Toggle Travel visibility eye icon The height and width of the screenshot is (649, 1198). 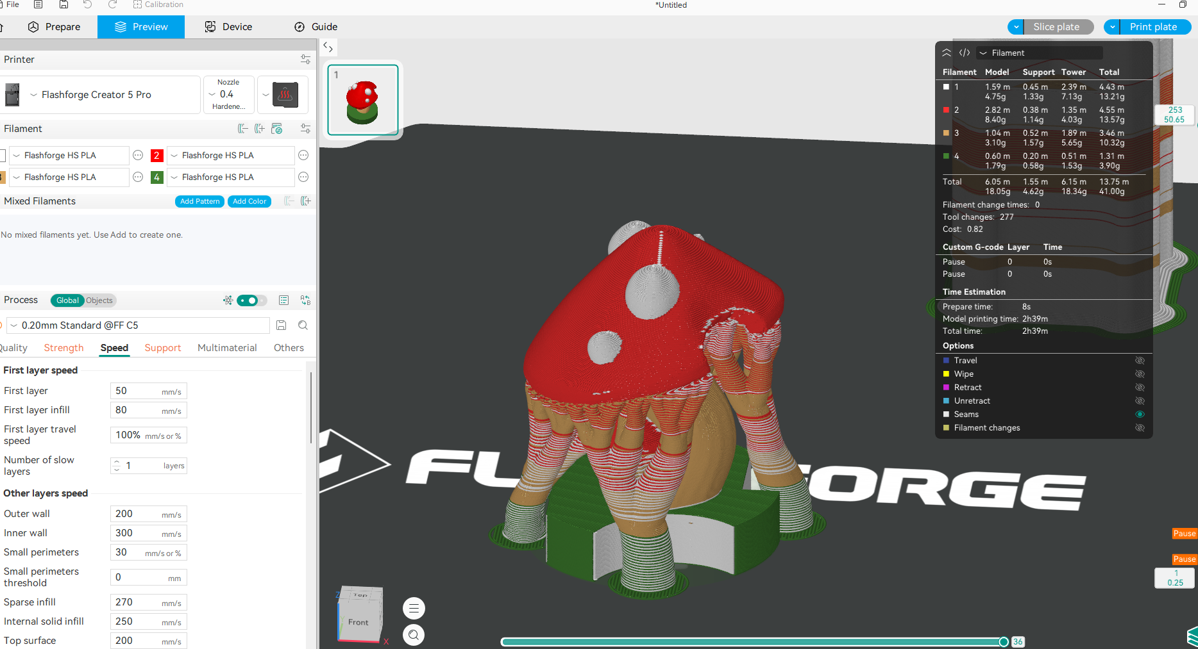[x=1140, y=361]
